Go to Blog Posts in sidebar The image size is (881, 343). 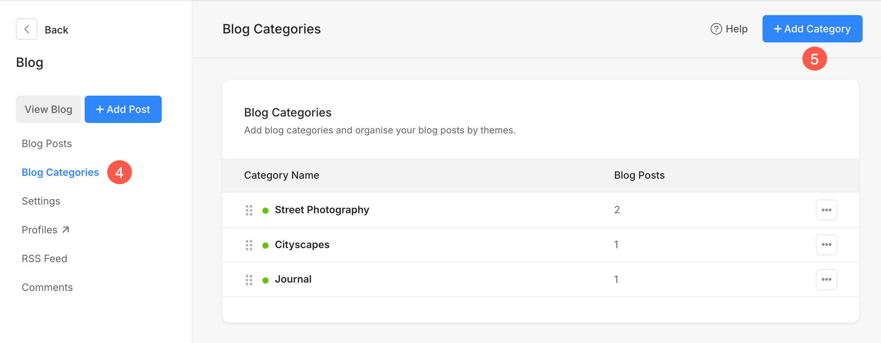tap(47, 143)
